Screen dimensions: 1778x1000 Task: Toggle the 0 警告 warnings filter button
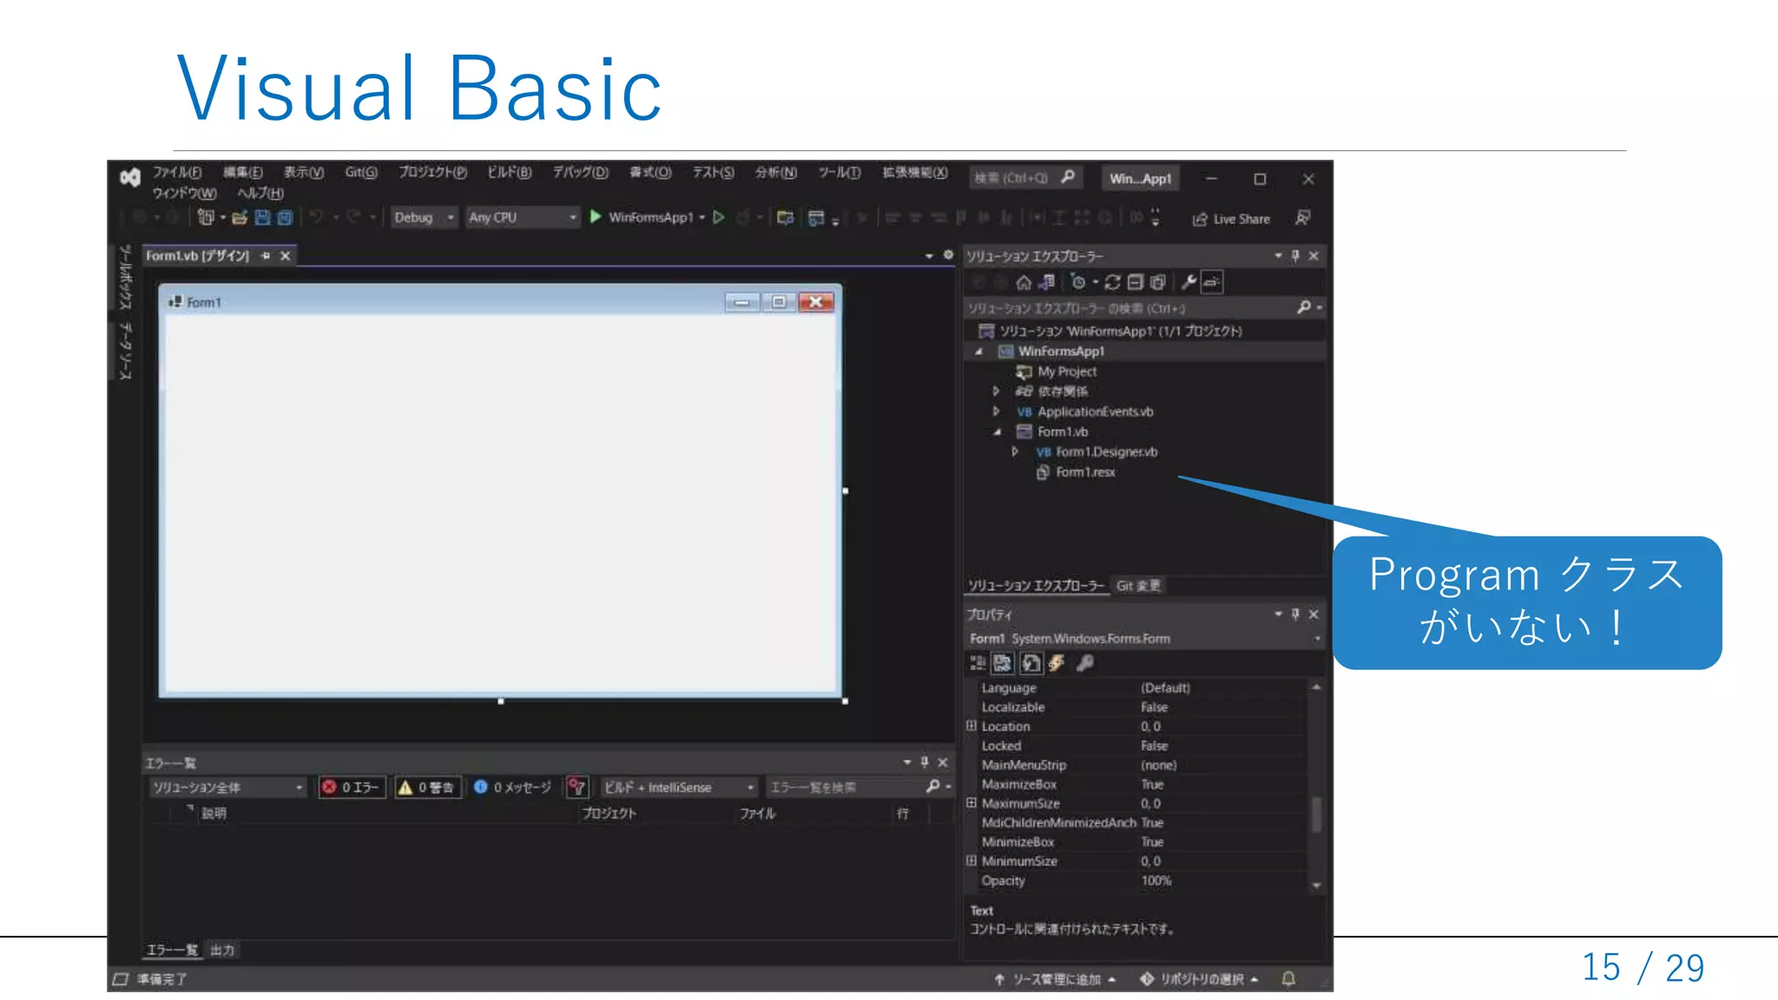click(427, 787)
